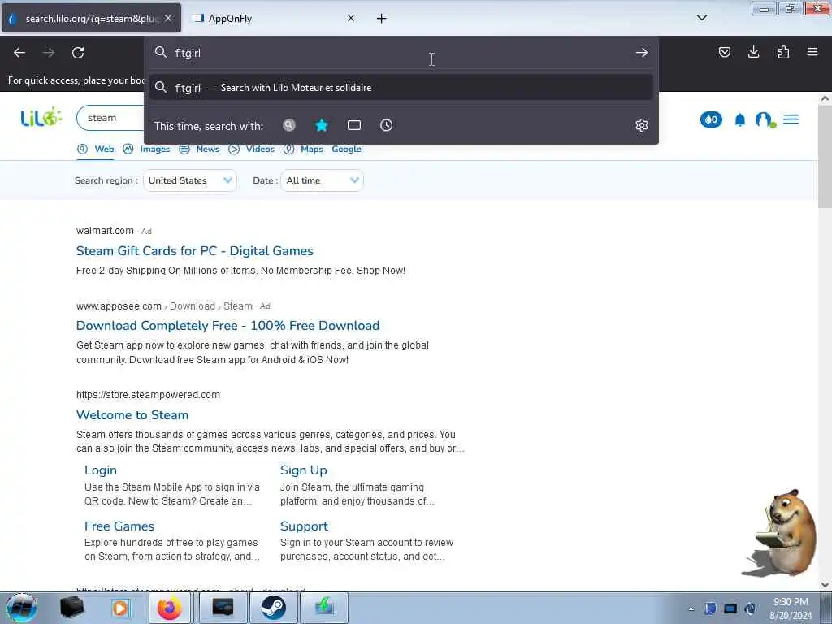Open the monitor app taskbar icon

click(223, 608)
